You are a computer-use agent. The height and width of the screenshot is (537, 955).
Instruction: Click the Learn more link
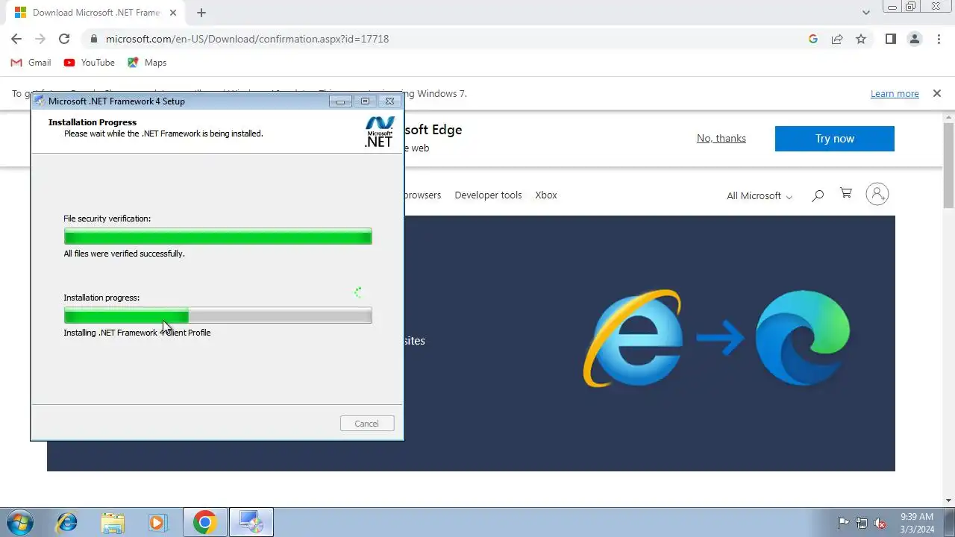(x=895, y=93)
